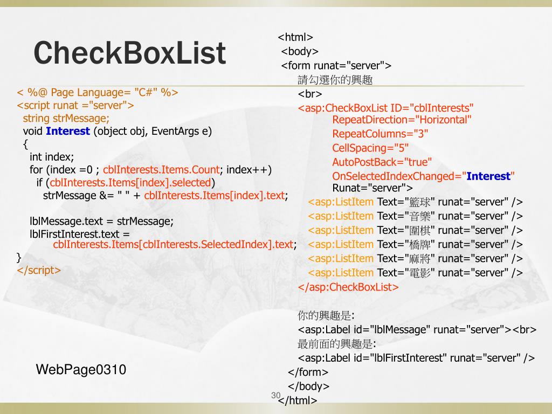Click the closing </form> tag
The width and height of the screenshot is (552, 414).
(x=308, y=372)
